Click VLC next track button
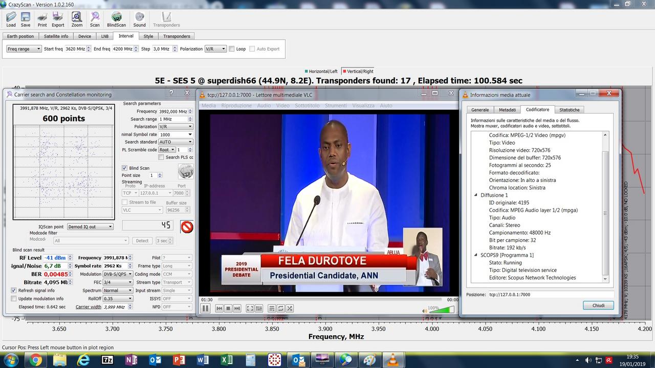655x368 pixels. 237,308
